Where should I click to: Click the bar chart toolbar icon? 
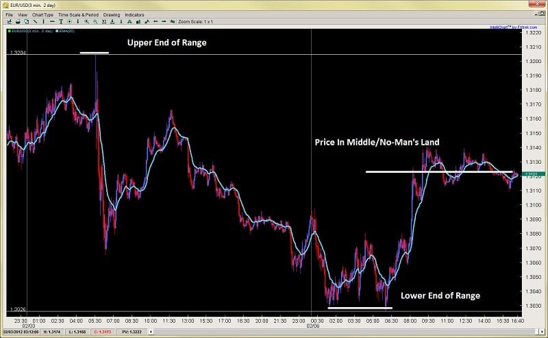tap(138, 22)
